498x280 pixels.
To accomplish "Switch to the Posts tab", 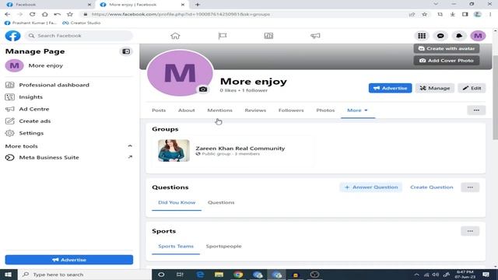I will pos(159,110).
